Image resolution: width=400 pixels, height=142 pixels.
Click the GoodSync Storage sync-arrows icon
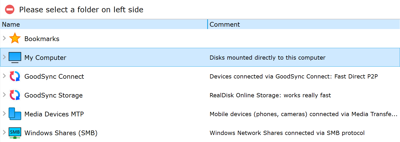[15, 95]
